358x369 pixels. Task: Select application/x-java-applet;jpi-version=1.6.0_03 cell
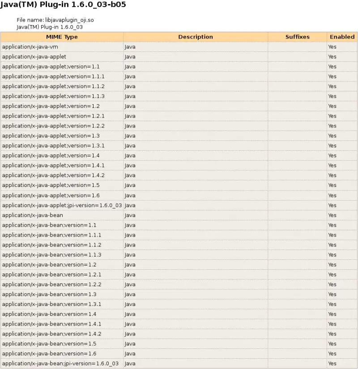tap(62, 205)
